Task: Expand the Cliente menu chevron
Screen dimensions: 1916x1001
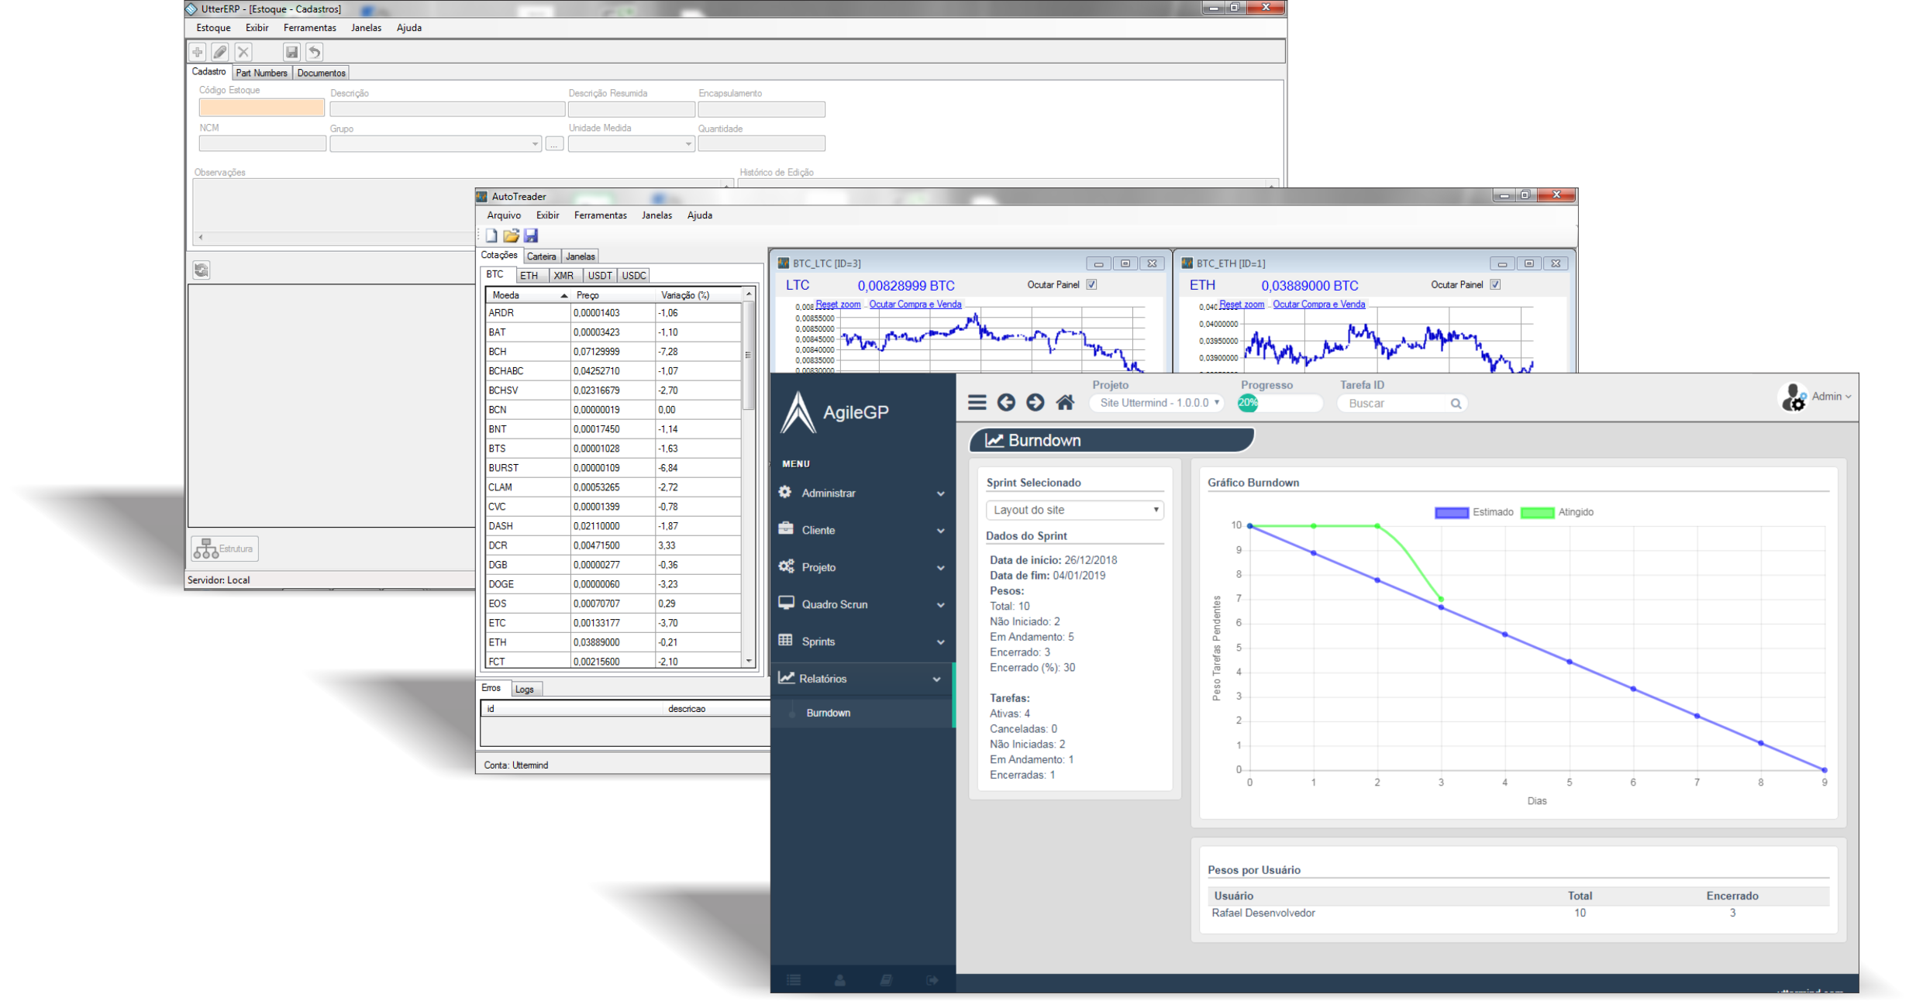Action: pyautogui.click(x=940, y=531)
